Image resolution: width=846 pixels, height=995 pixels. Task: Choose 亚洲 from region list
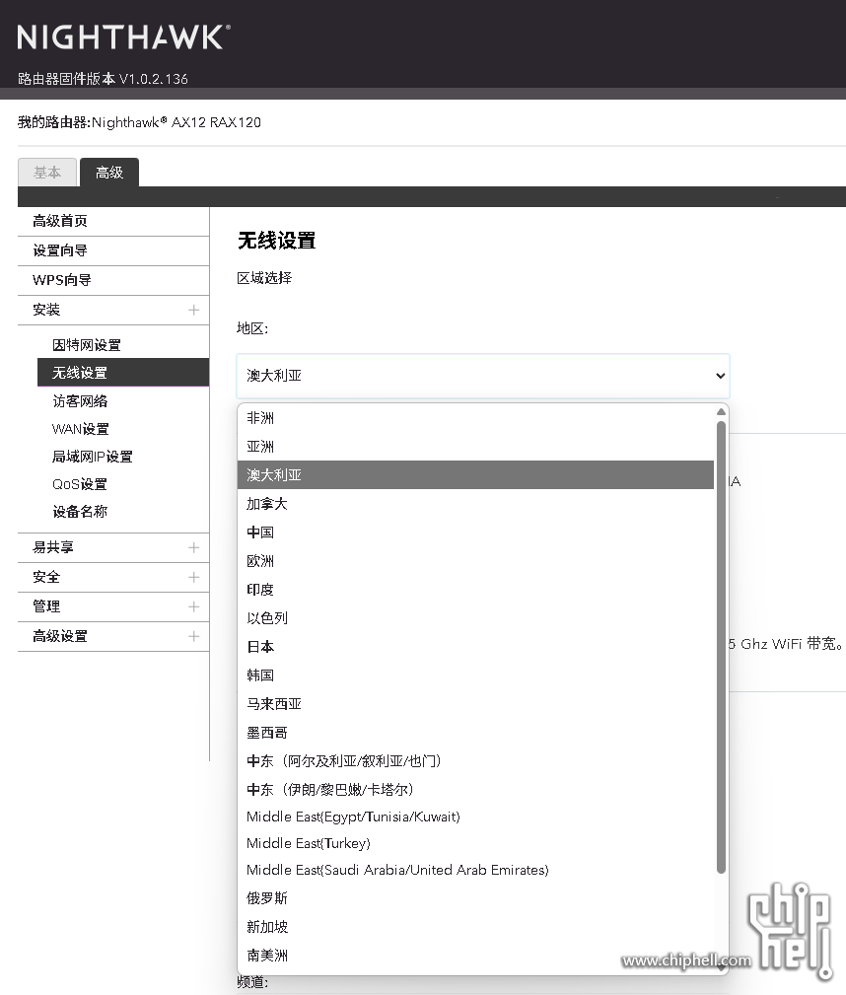coord(475,447)
